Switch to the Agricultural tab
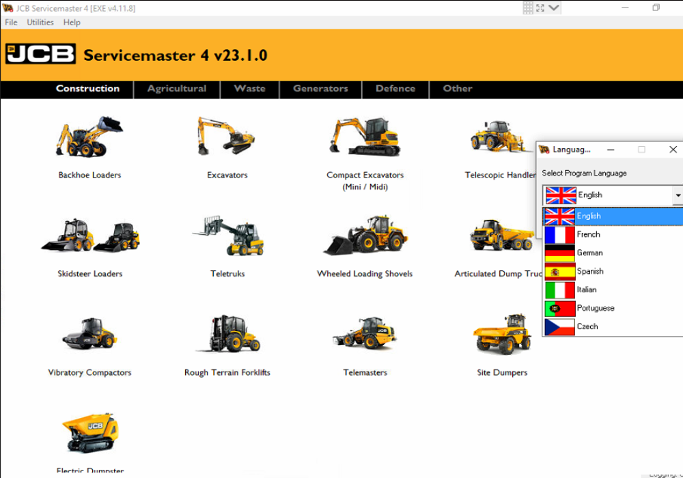 pos(176,89)
